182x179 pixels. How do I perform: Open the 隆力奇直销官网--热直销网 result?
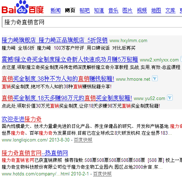35,153
